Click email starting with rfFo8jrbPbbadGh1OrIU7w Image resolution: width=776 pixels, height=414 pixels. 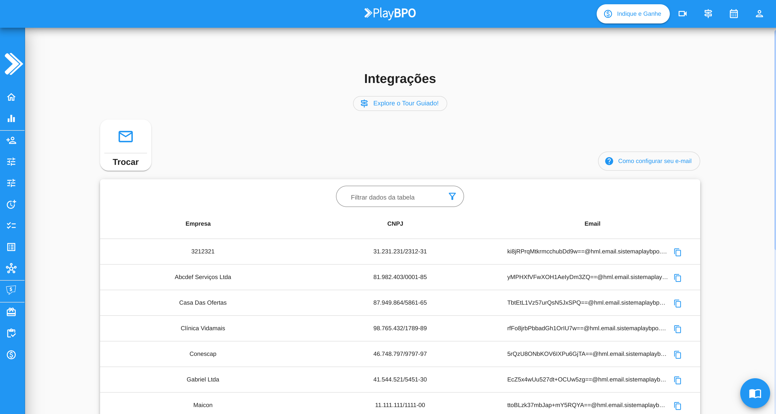click(587, 328)
